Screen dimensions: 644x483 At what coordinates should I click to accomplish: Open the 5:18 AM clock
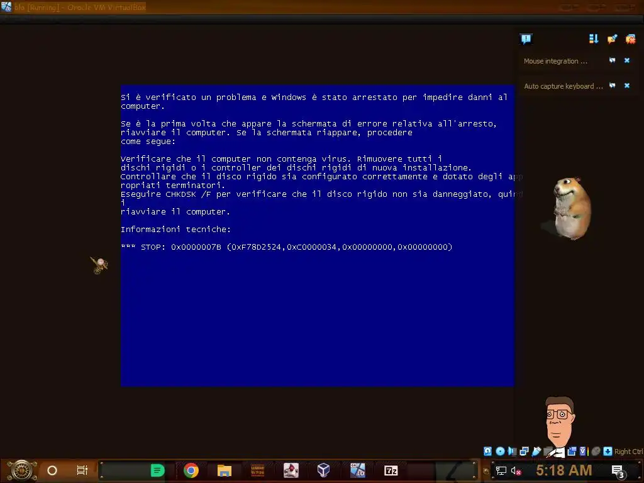[x=564, y=470]
